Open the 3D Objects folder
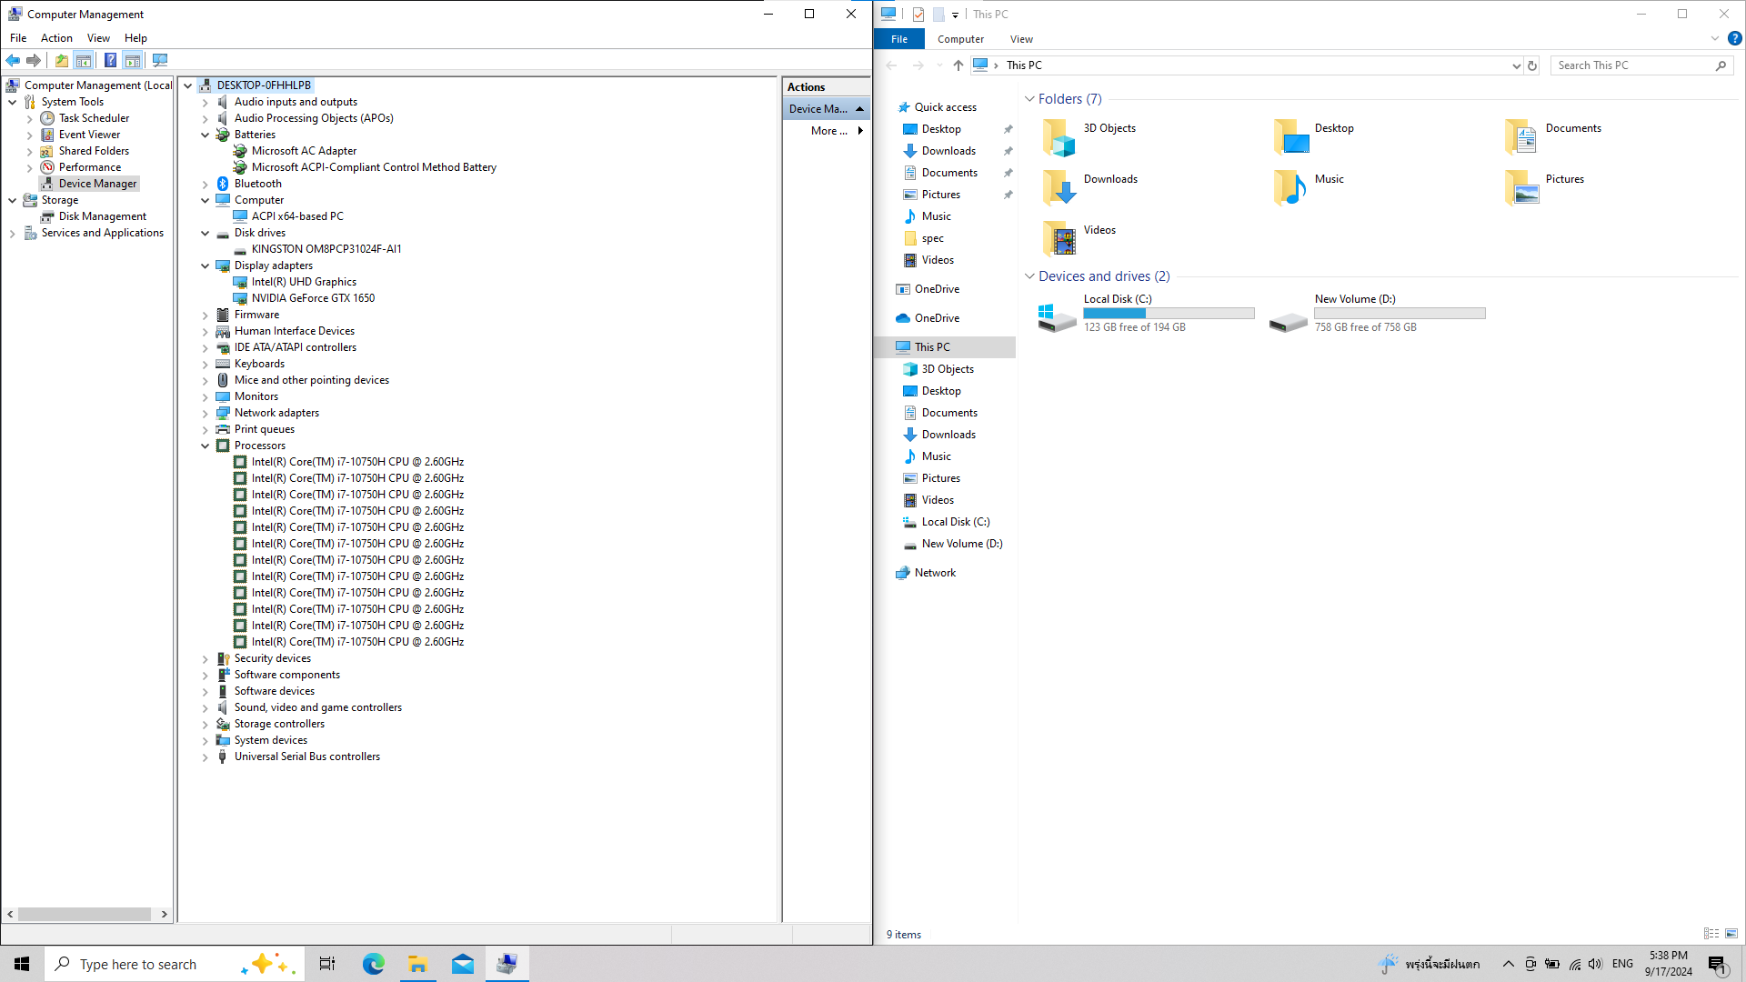 tap(1059, 137)
